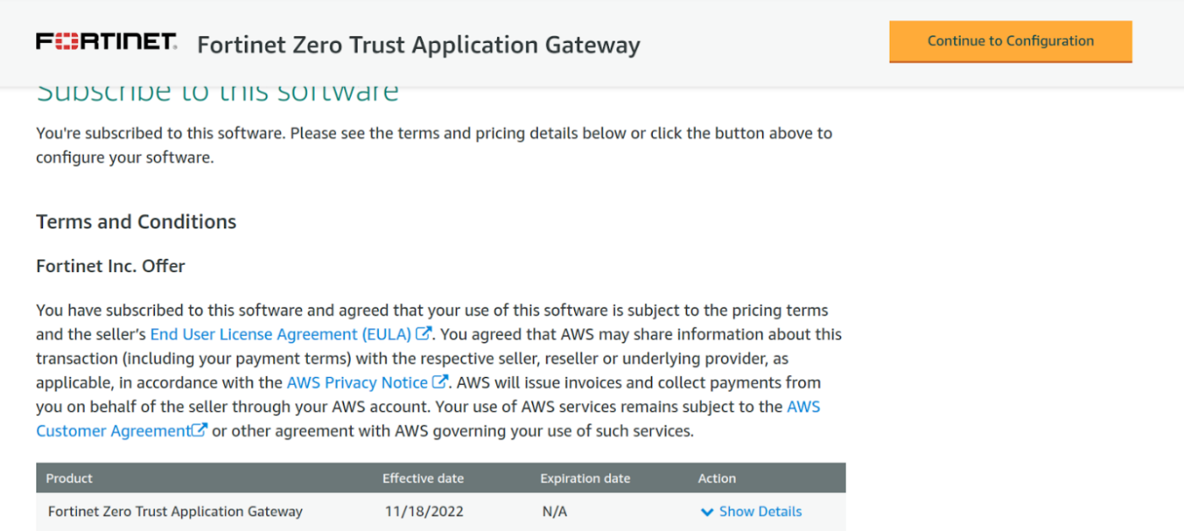Image resolution: width=1184 pixels, height=531 pixels.
Task: Click the Fortinet Zero Trust Application Gateway header title
Action: (417, 44)
